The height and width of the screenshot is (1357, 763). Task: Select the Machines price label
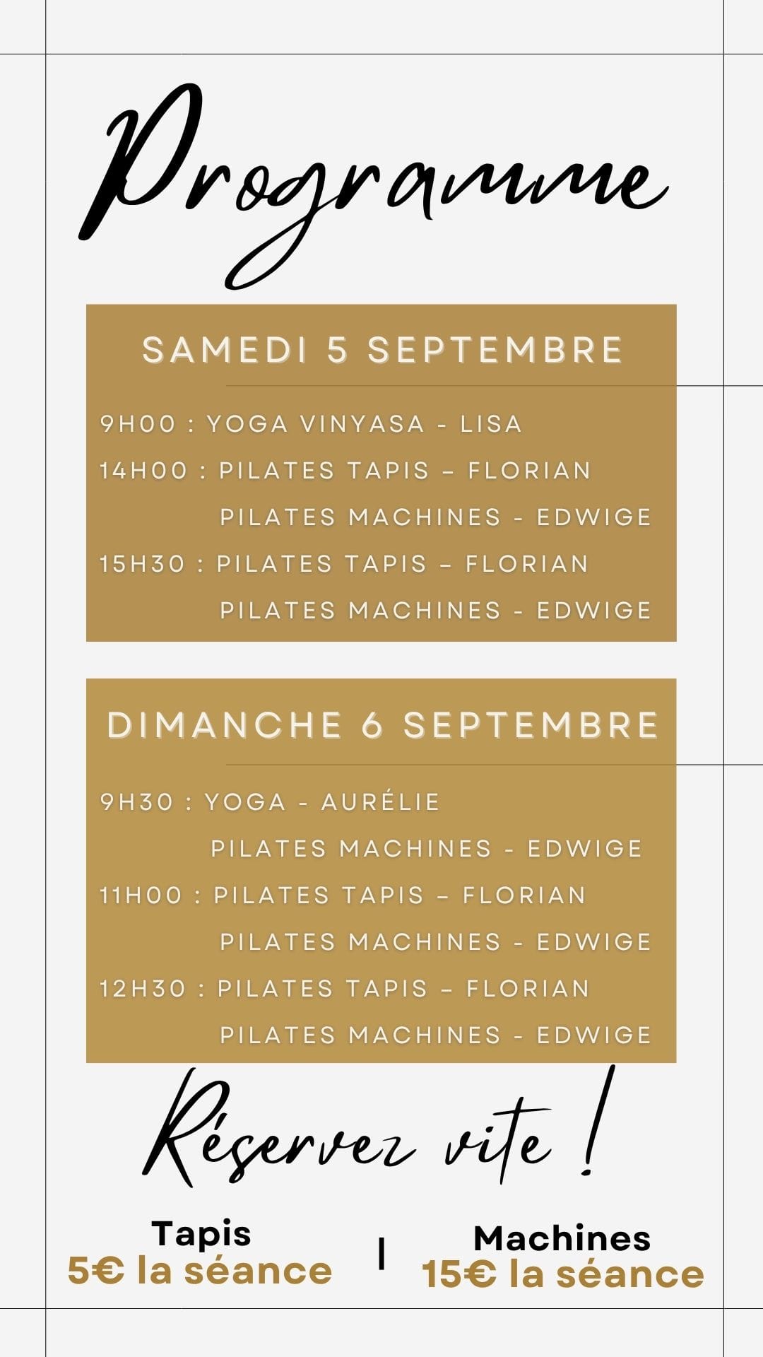562,1238
